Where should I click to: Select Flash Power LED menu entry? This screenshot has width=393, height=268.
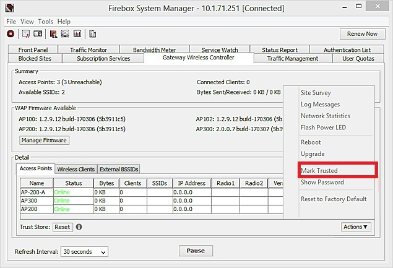click(x=323, y=128)
